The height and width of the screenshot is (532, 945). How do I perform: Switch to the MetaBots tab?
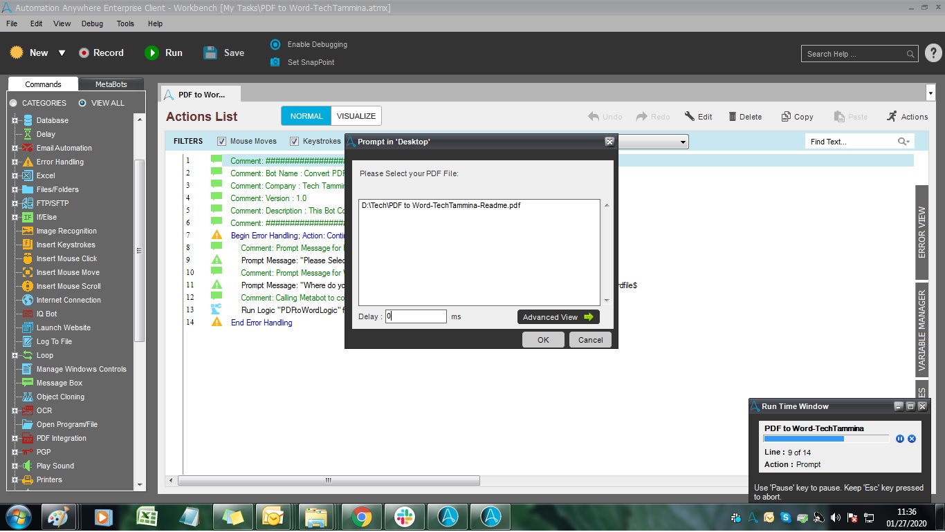coord(111,84)
